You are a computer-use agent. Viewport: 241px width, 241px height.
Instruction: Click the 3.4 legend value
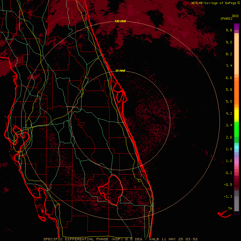click(x=229, y=125)
